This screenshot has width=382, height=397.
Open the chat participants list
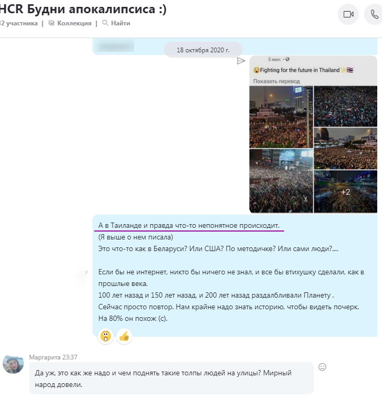click(18, 23)
